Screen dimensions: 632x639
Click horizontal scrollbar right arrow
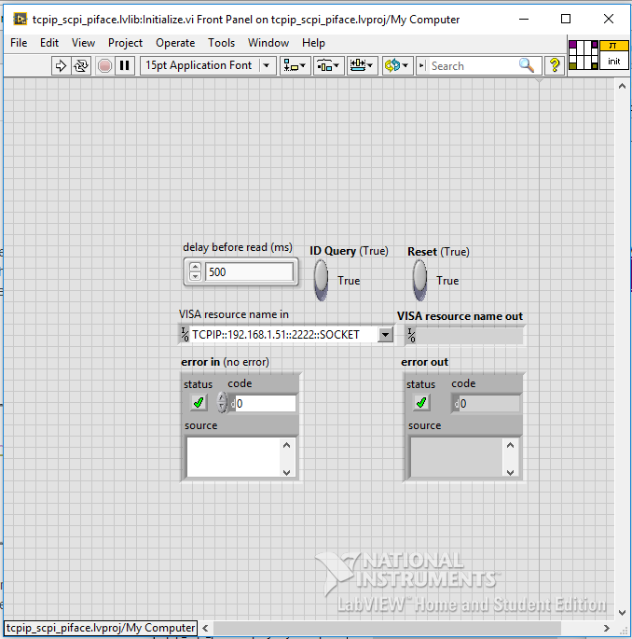[606, 628]
